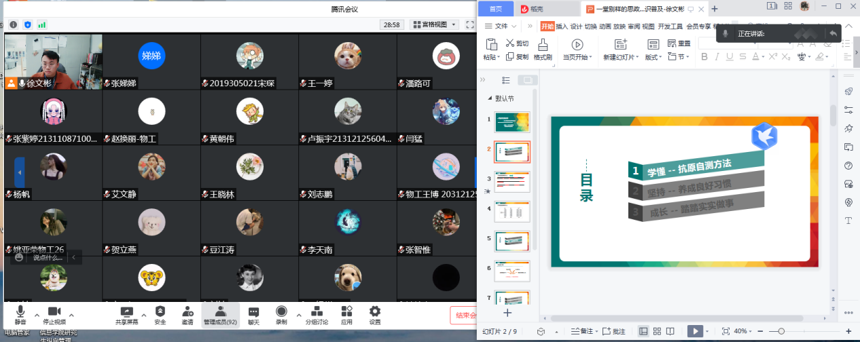The width and height of the screenshot is (860, 342).
Task: Select slide 4 thumbnail in the panel
Action: pos(512,212)
